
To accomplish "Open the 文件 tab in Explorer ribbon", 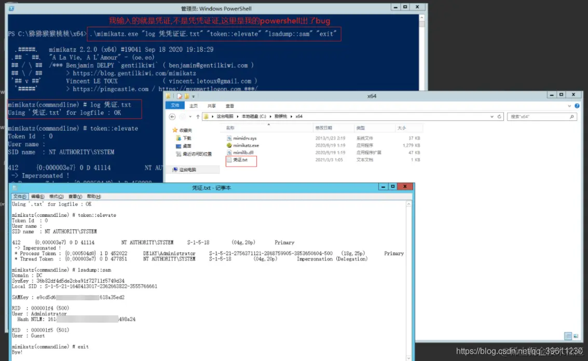I will [x=175, y=106].
